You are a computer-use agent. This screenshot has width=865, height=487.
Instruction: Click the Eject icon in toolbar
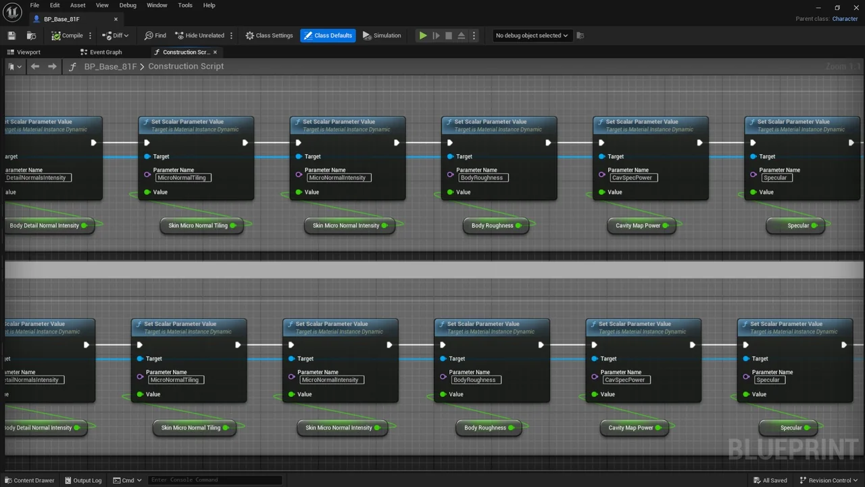pos(461,35)
